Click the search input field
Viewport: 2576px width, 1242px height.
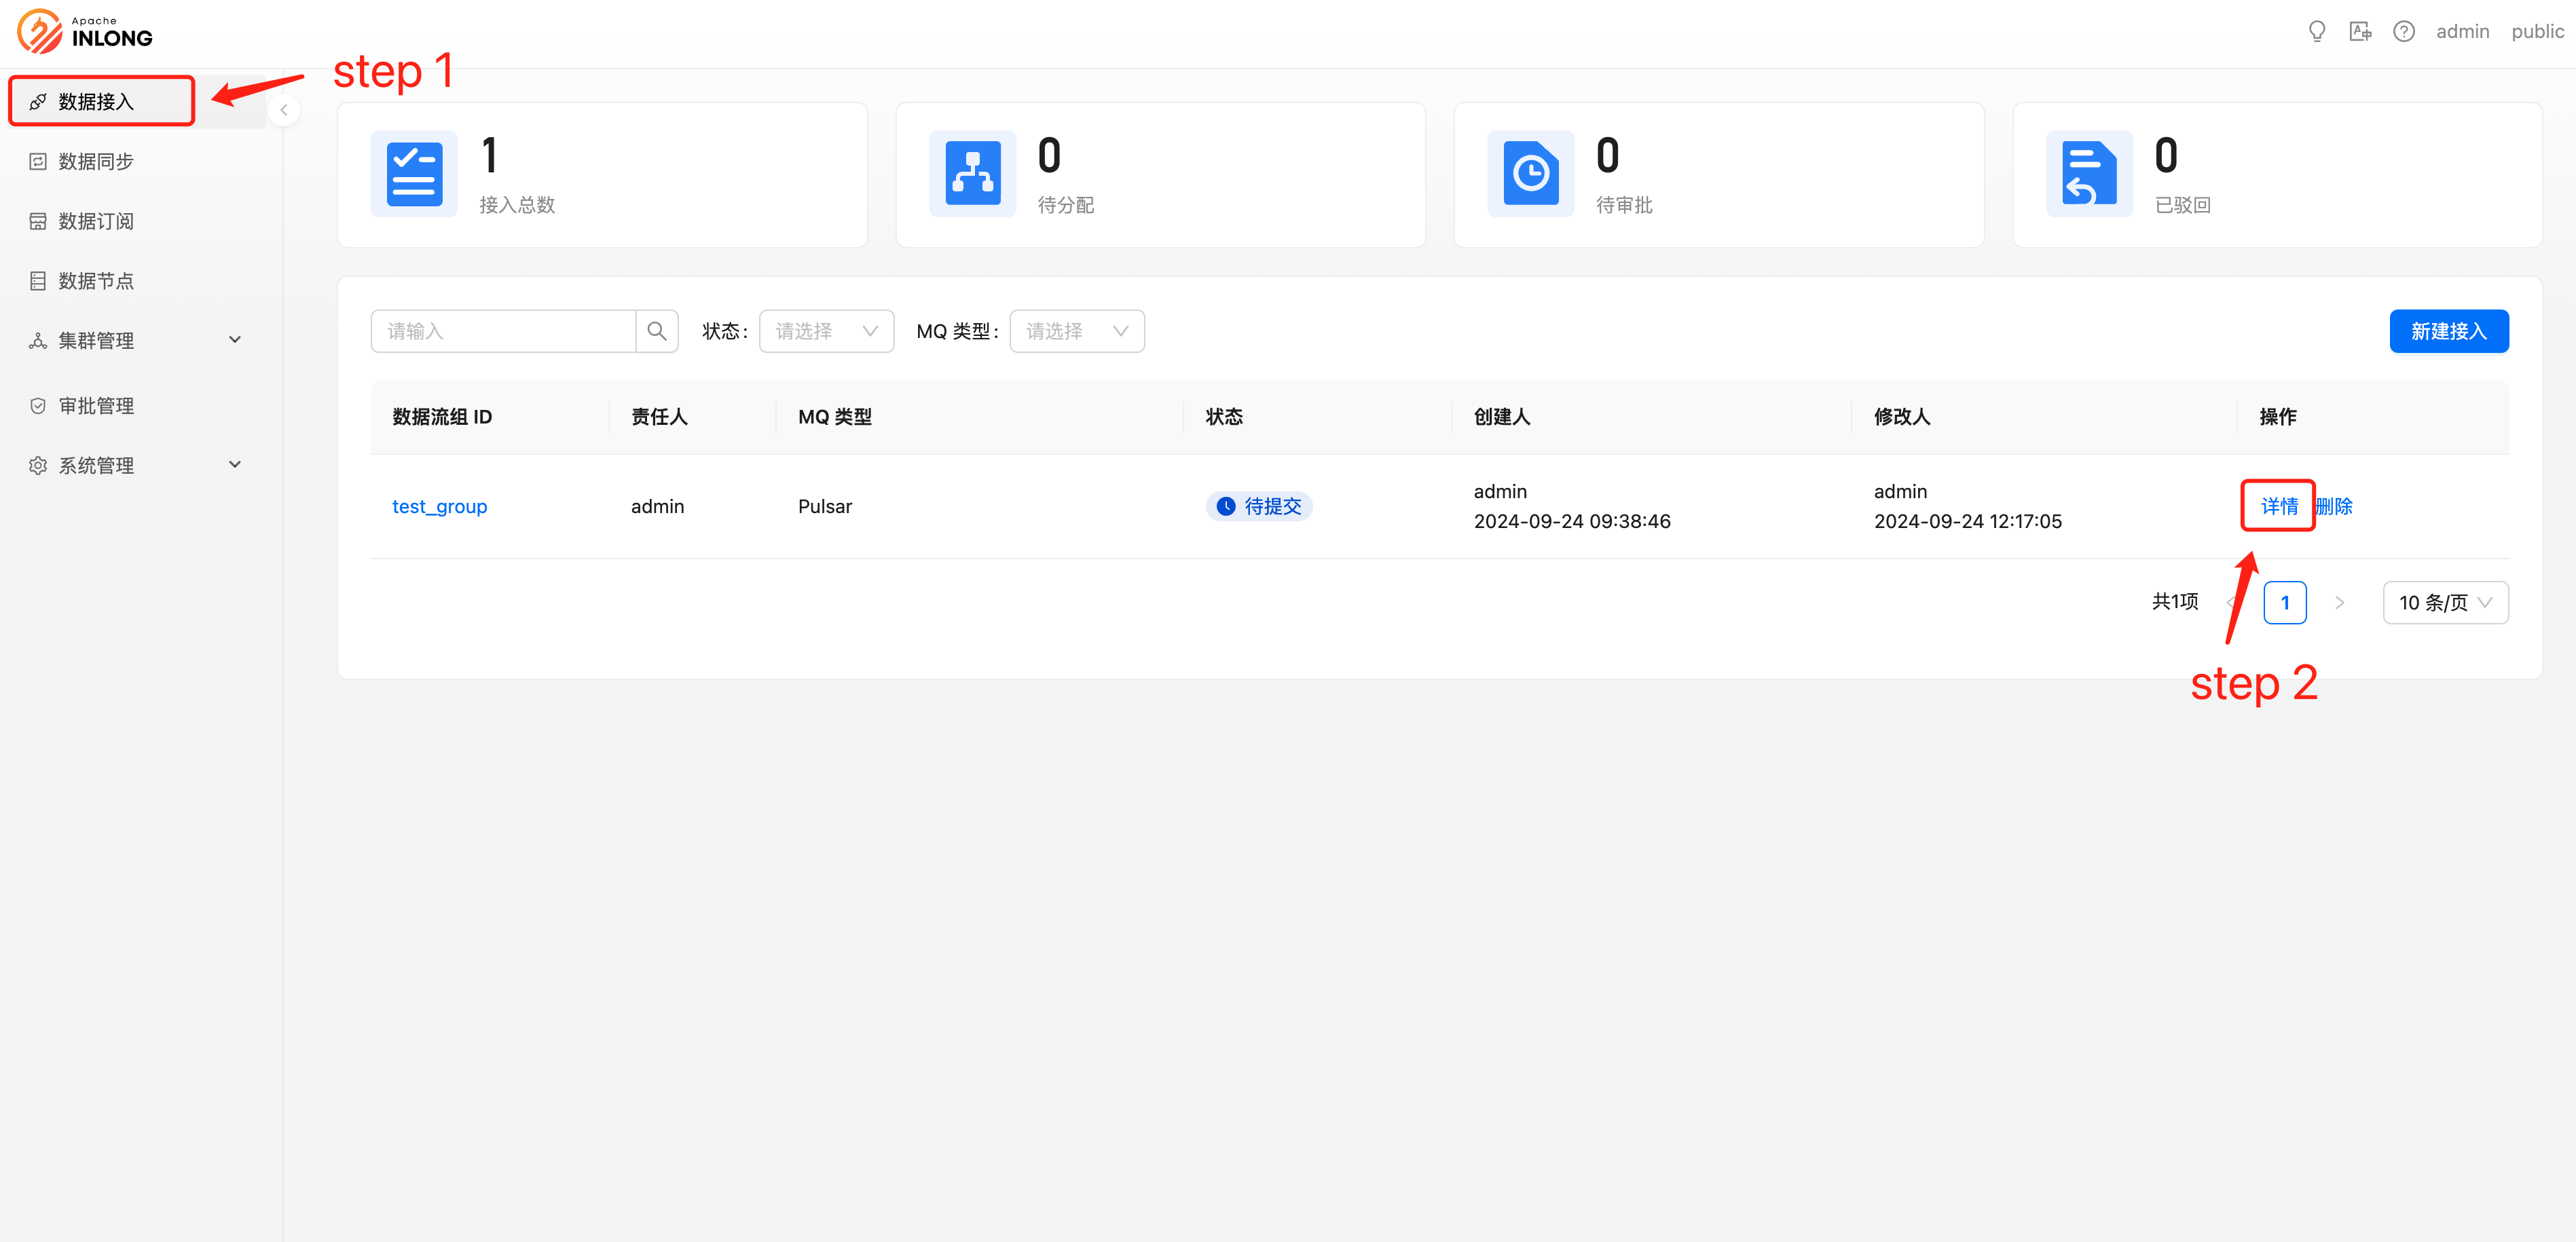click(505, 331)
